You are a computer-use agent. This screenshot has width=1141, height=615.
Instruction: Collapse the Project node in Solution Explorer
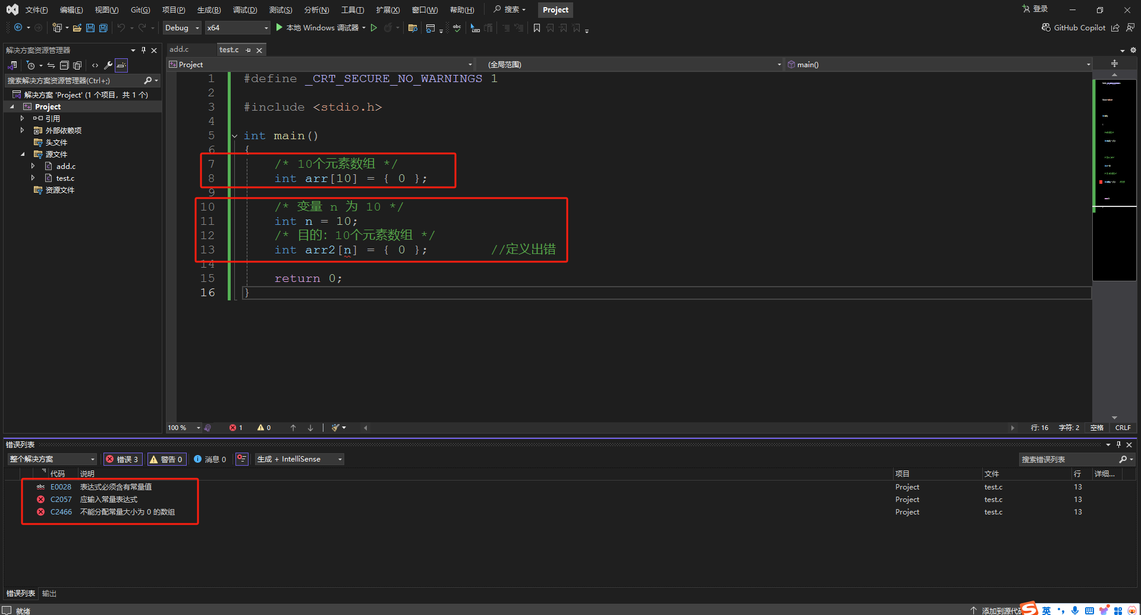tap(12, 107)
